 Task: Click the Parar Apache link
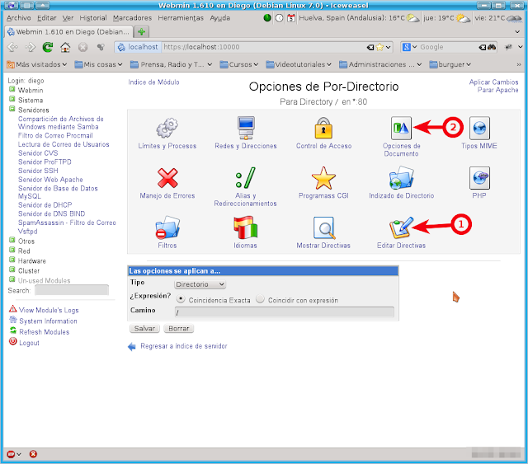(x=497, y=90)
